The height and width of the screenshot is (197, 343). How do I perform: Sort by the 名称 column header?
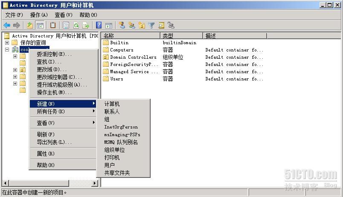point(131,36)
